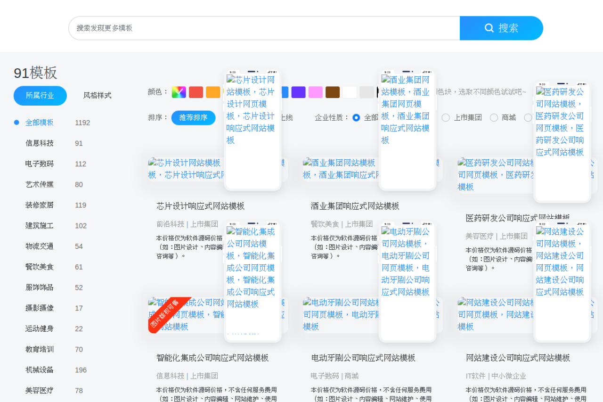
Task: Pick the red color swatch
Action: pyautogui.click(x=196, y=92)
